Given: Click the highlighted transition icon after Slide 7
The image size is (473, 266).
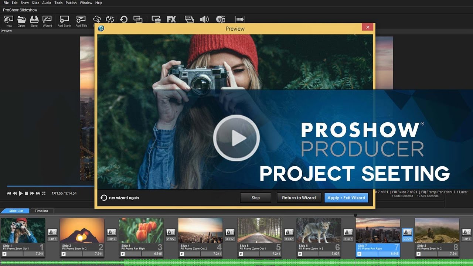Looking at the screenshot, I should [407, 232].
